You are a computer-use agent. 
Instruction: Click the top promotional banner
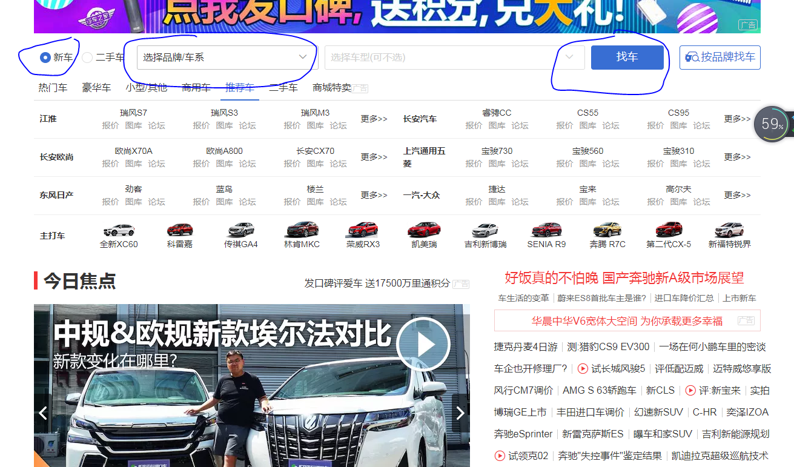pyautogui.click(x=397, y=16)
